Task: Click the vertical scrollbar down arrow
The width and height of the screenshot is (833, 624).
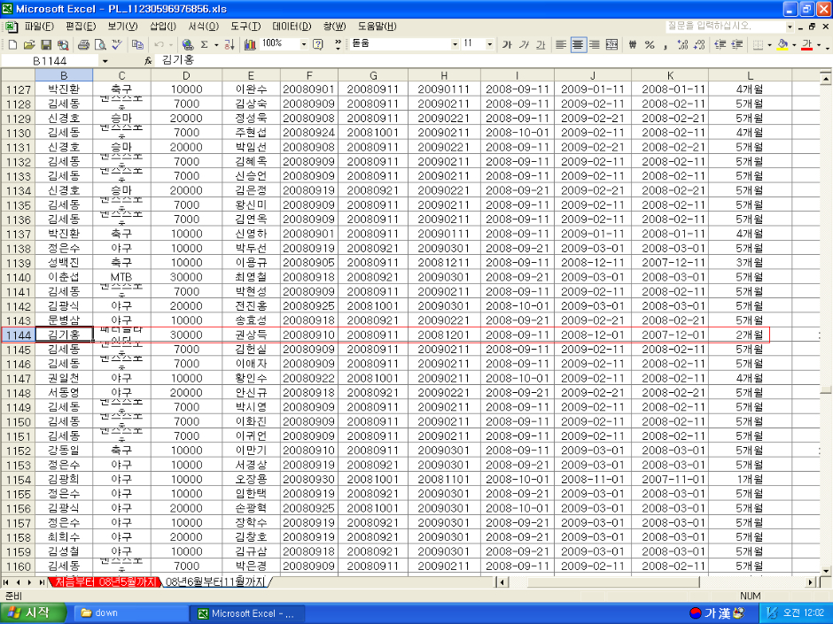Action: click(x=826, y=571)
